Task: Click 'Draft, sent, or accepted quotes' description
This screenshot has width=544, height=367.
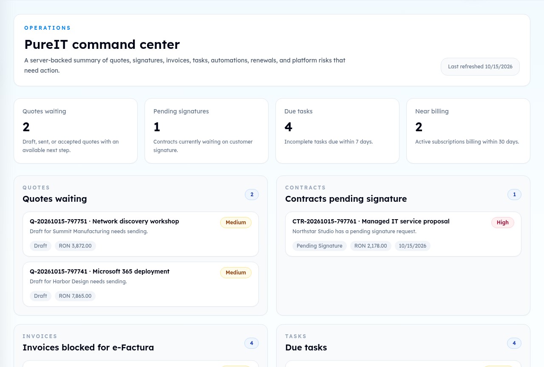Action: tap(71, 146)
